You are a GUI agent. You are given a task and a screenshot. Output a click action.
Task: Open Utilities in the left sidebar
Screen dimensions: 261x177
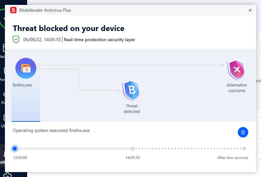click(3, 121)
